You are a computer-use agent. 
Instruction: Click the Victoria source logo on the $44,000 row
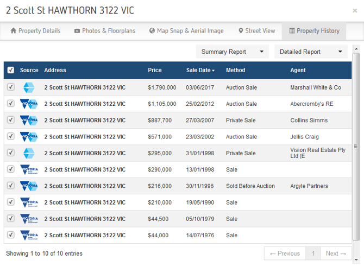tap(29, 235)
